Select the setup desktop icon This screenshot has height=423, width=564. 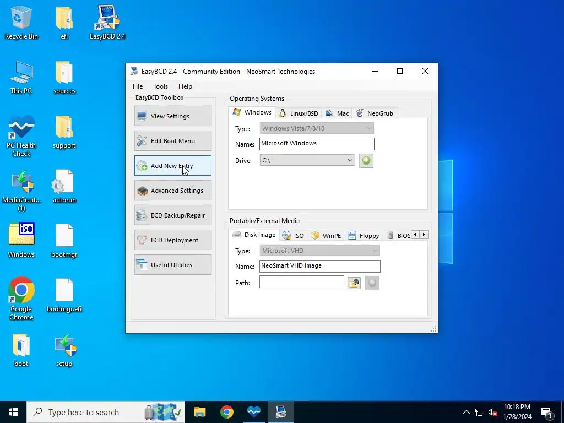point(65,350)
